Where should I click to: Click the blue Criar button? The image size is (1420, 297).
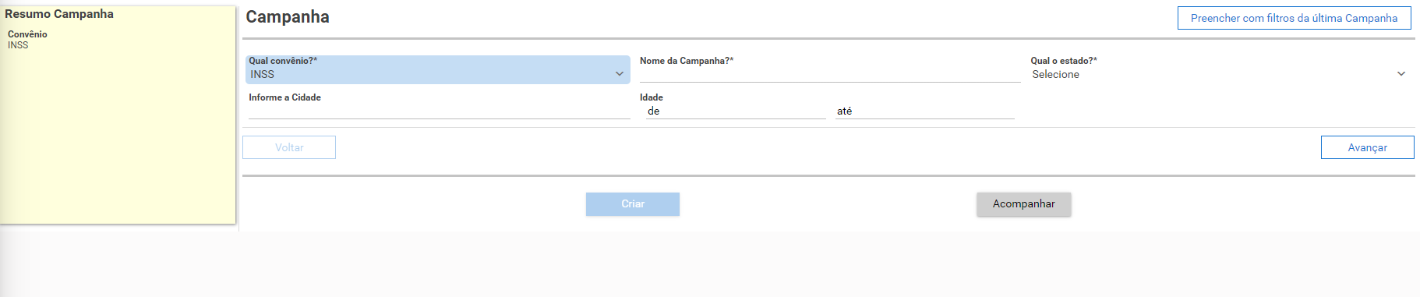point(633,204)
